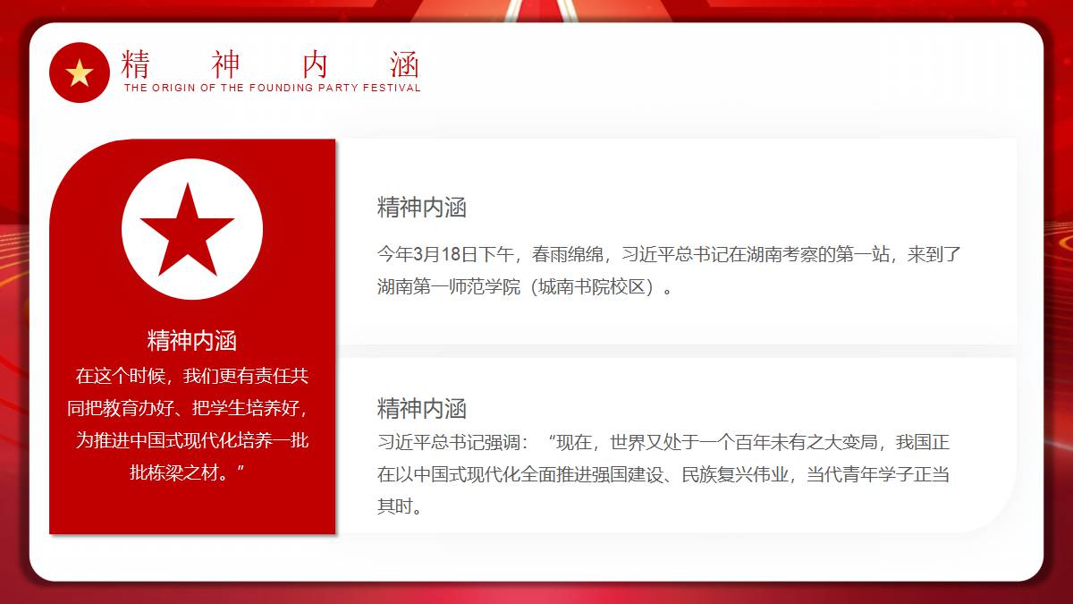Select the red header title 精神内涵
The image size is (1073, 604).
pos(270,64)
